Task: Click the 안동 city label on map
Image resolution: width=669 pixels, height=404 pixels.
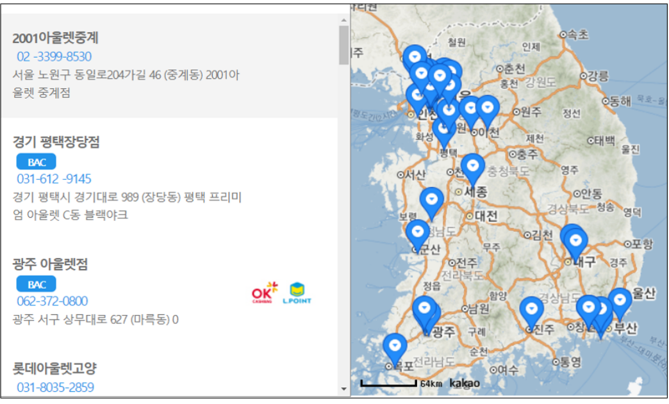Action: tap(591, 194)
